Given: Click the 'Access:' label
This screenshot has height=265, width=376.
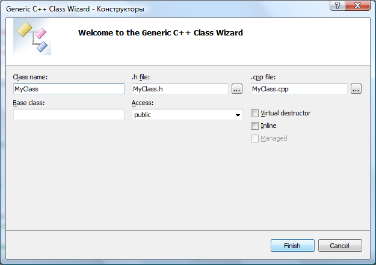Looking at the screenshot, I should [x=143, y=103].
